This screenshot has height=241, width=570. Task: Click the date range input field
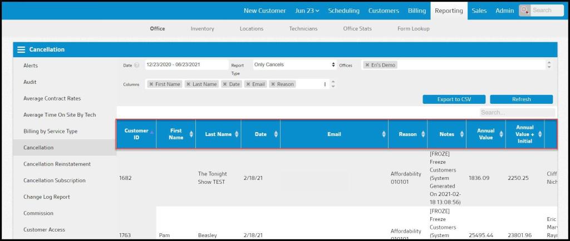tap(186, 65)
